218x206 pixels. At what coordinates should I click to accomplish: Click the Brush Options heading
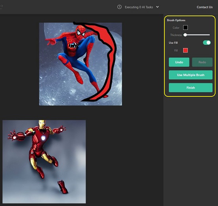(x=176, y=20)
